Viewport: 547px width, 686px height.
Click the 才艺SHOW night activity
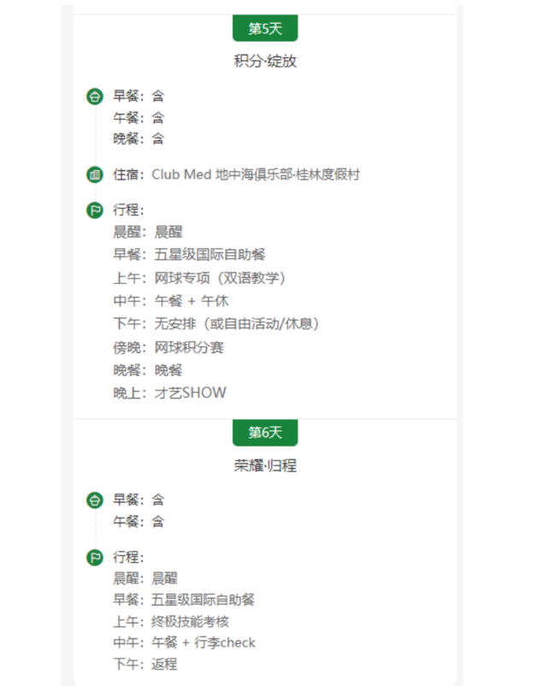pyautogui.click(x=191, y=393)
